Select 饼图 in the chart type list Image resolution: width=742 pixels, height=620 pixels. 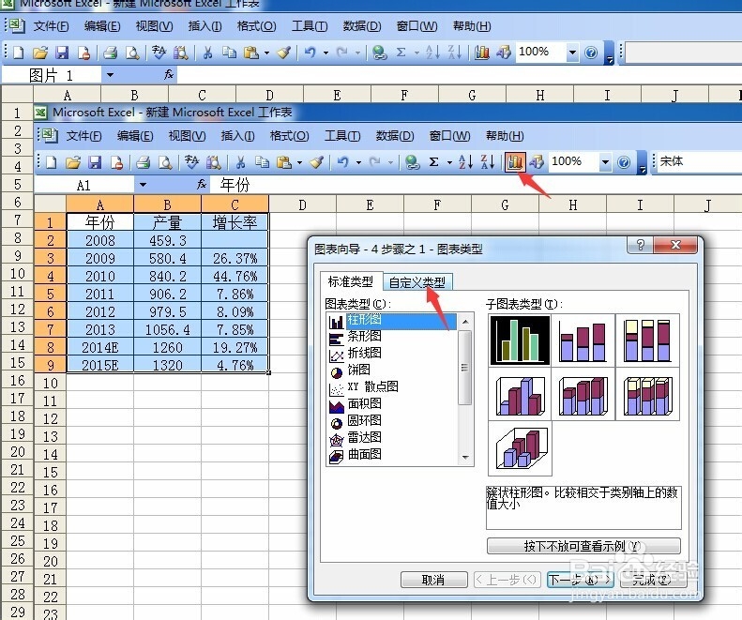point(358,370)
